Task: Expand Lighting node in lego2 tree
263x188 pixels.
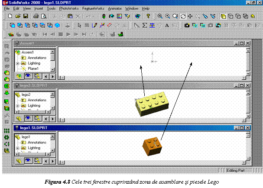Action: pyautogui.click(x=18, y=105)
